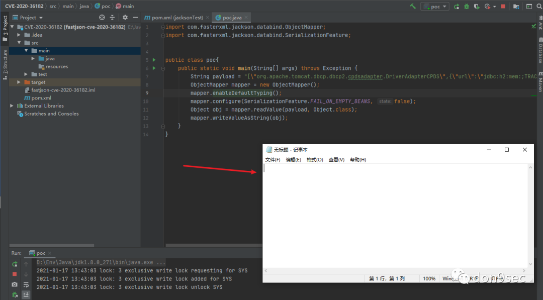Toggle fold marker for main method

163,68
